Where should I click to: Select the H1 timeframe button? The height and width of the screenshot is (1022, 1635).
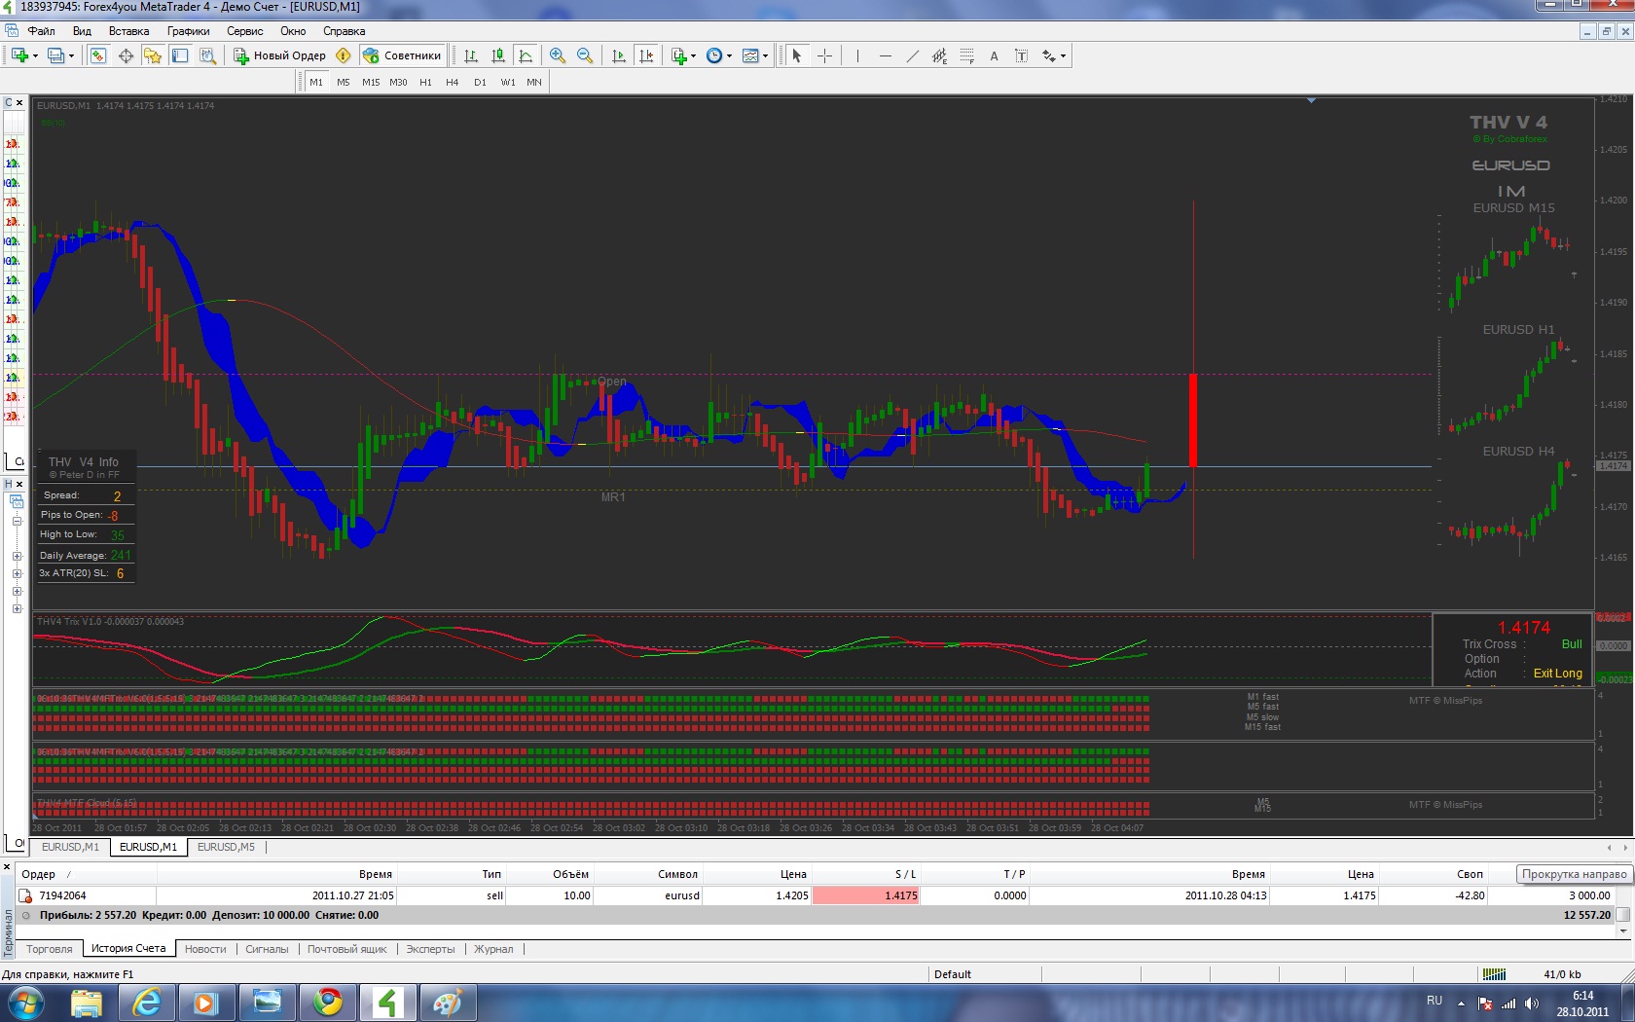[425, 83]
